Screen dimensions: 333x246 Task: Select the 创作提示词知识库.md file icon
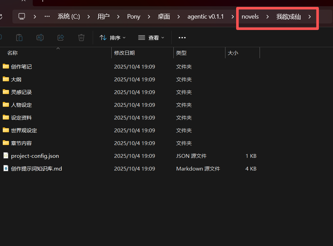(x=6, y=168)
